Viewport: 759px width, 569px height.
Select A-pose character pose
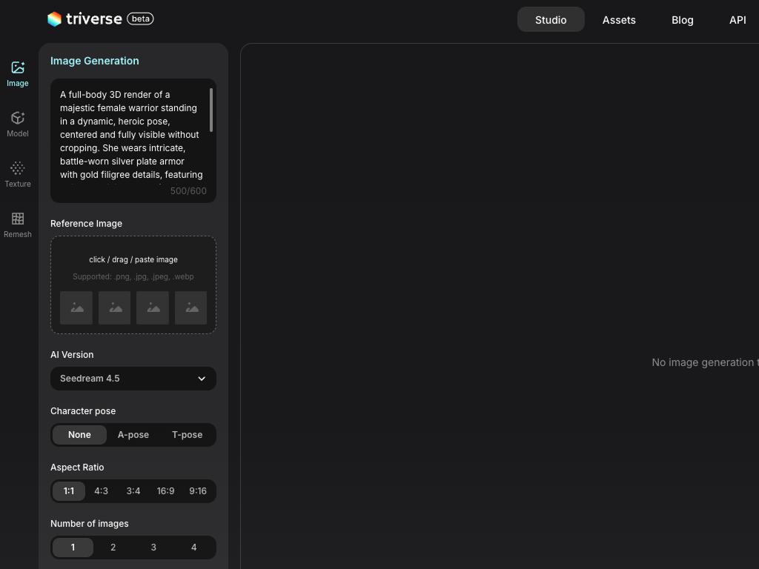tap(133, 435)
